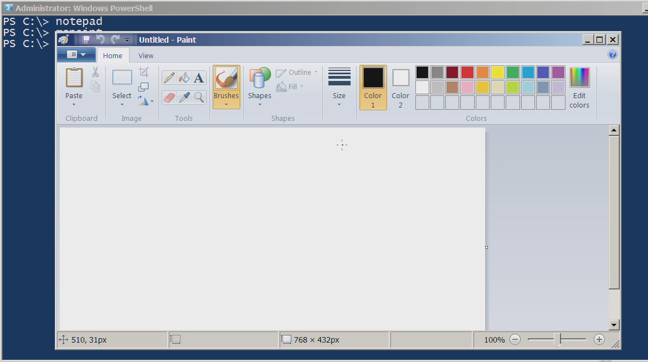648x362 pixels.
Task: Activate Color 2 background button
Action: click(400, 87)
